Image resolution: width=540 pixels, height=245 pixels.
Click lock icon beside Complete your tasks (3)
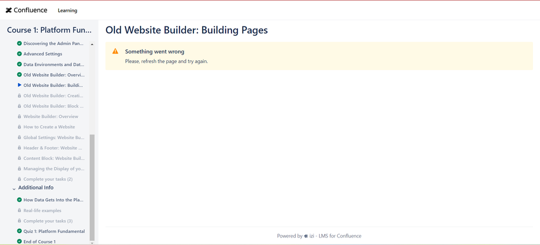point(19,221)
